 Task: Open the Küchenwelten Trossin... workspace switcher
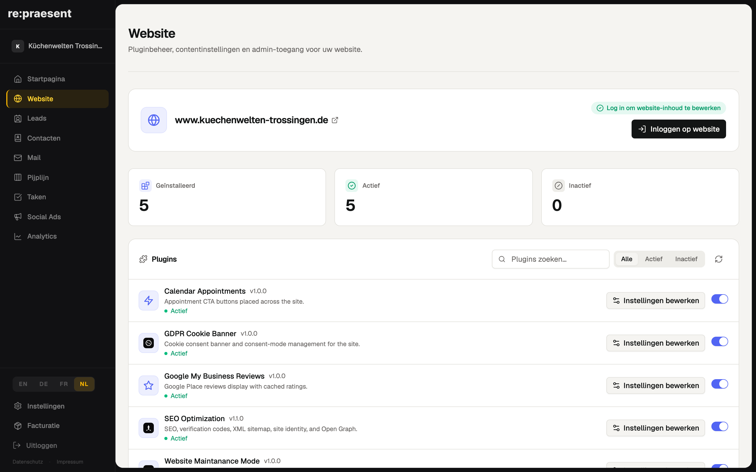[x=57, y=46]
